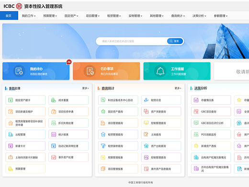This screenshot has height=187, width=249.
Task: Select the 固定资产查询 house icon
Action: coord(103,112)
